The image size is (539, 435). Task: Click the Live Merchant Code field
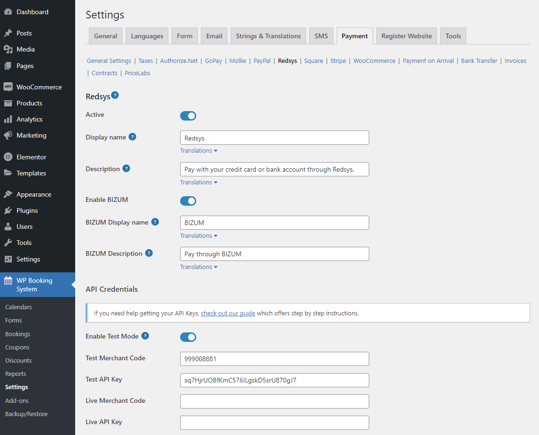coord(275,401)
